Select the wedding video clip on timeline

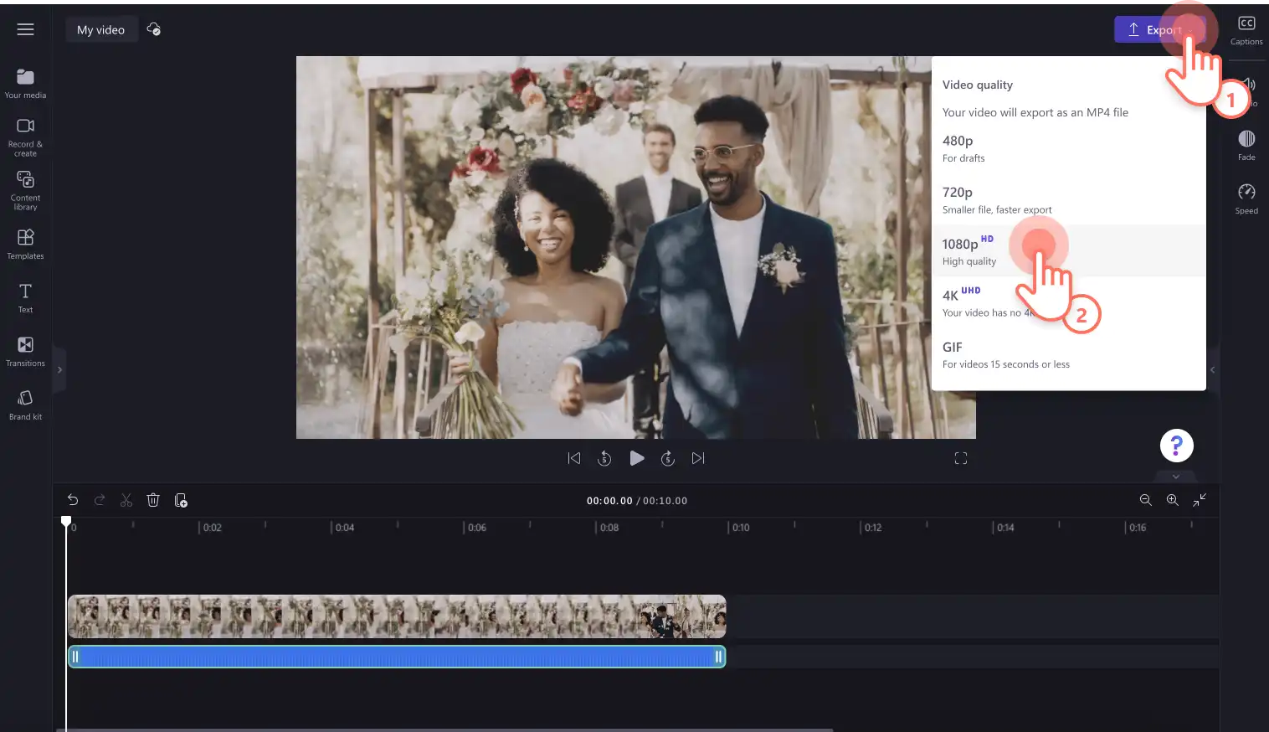397,616
